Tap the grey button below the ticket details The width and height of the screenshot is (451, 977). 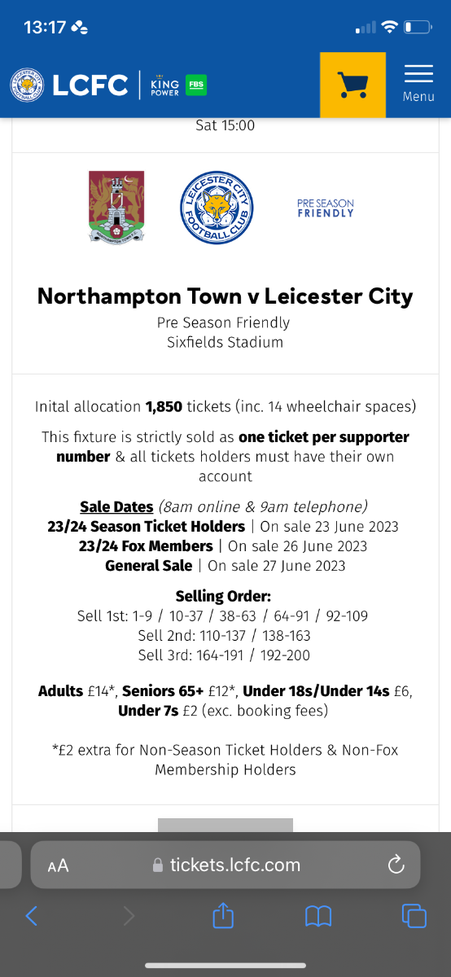tap(225, 825)
